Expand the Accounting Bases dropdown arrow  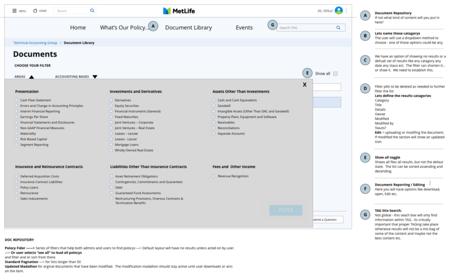point(95,77)
